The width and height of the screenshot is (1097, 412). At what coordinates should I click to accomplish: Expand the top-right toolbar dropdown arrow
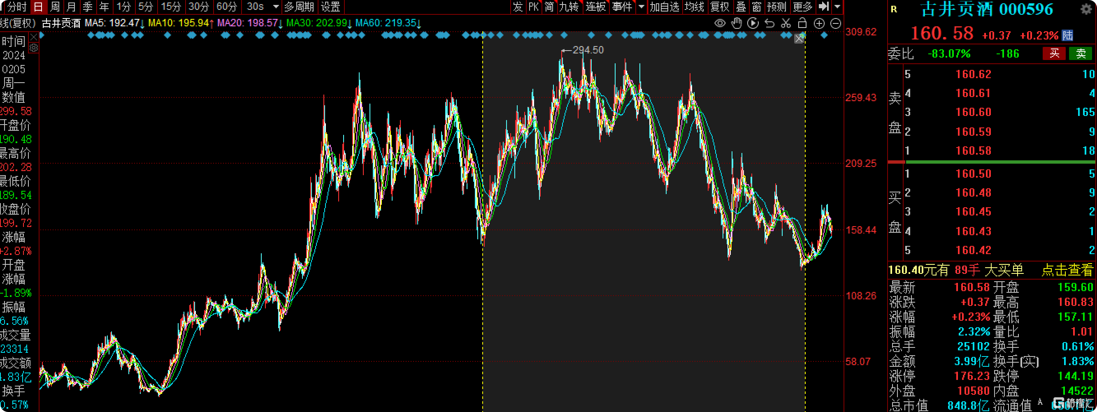837,7
